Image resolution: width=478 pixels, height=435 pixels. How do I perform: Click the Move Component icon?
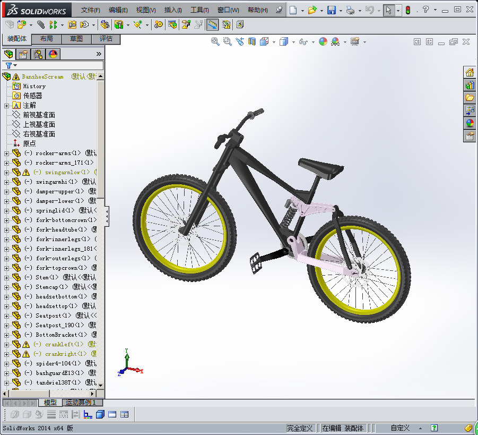(84, 24)
